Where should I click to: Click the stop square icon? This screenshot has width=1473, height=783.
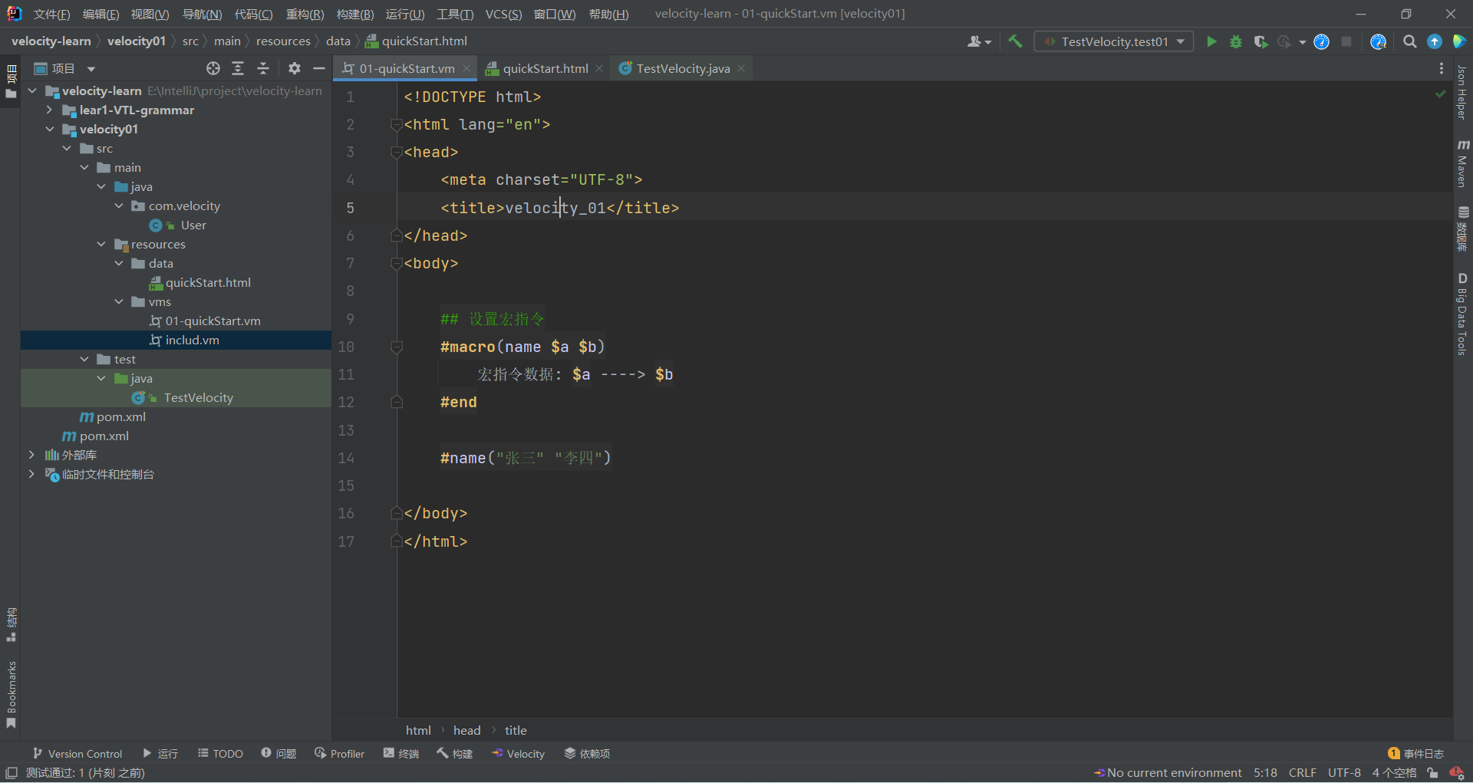pos(1346,41)
